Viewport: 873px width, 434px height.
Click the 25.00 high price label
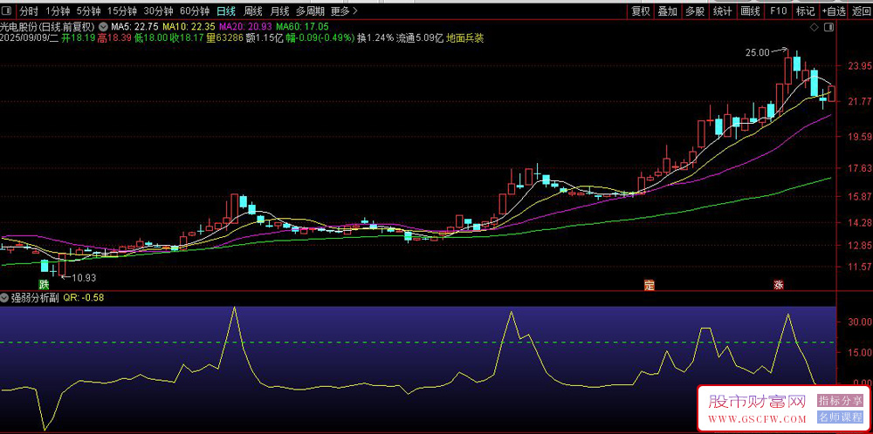tap(757, 52)
